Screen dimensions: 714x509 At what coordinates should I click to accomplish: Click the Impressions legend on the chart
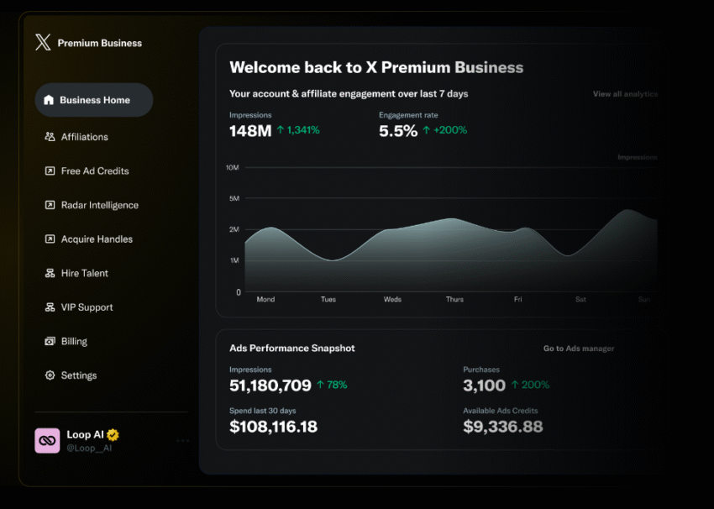click(x=637, y=157)
